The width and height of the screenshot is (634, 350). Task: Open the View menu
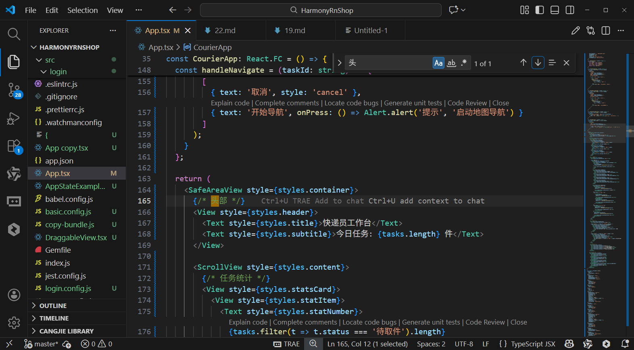click(x=115, y=10)
